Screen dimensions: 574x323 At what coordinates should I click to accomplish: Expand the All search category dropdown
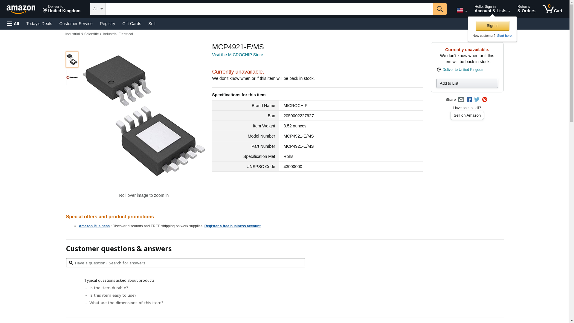[x=98, y=9]
